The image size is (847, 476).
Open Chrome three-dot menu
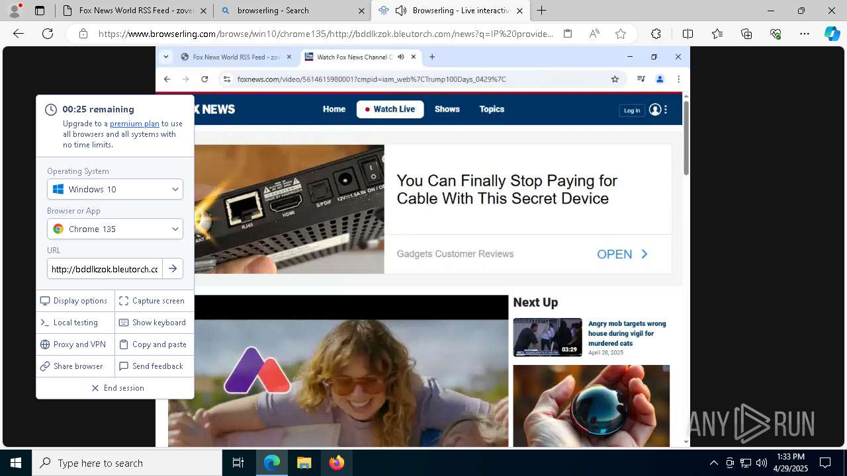pos(678,79)
